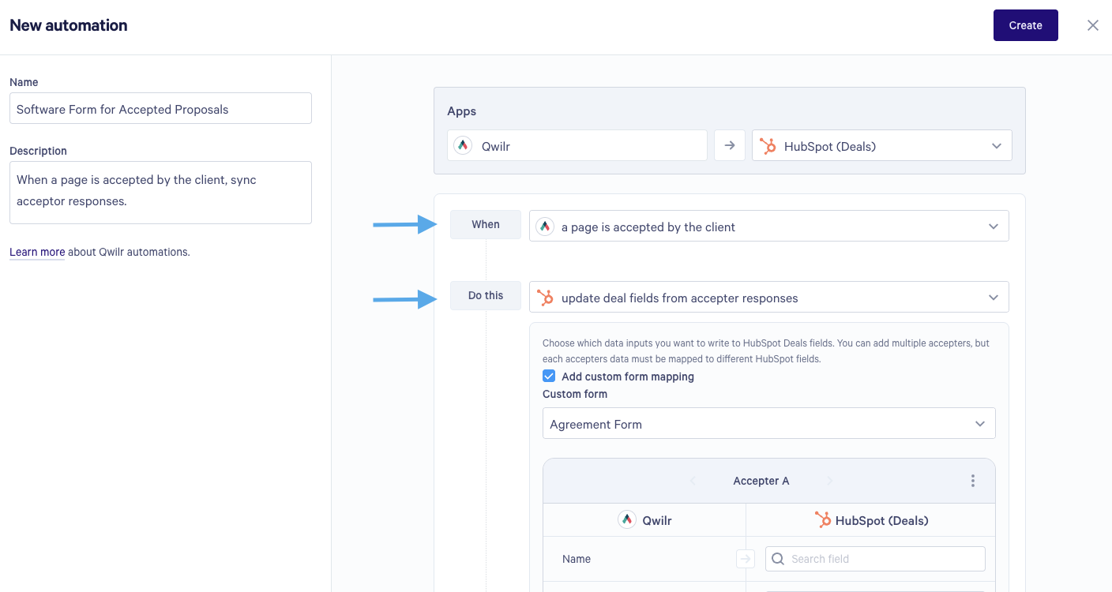Edit the automation Name field
The width and height of the screenshot is (1112, 592).
(160, 109)
